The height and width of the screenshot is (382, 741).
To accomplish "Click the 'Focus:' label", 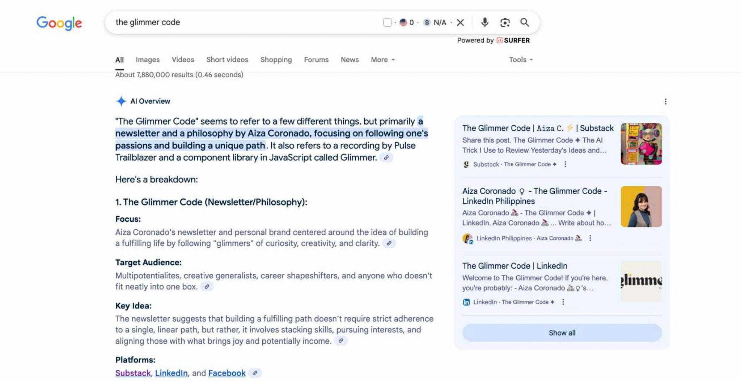I will pos(128,219).
